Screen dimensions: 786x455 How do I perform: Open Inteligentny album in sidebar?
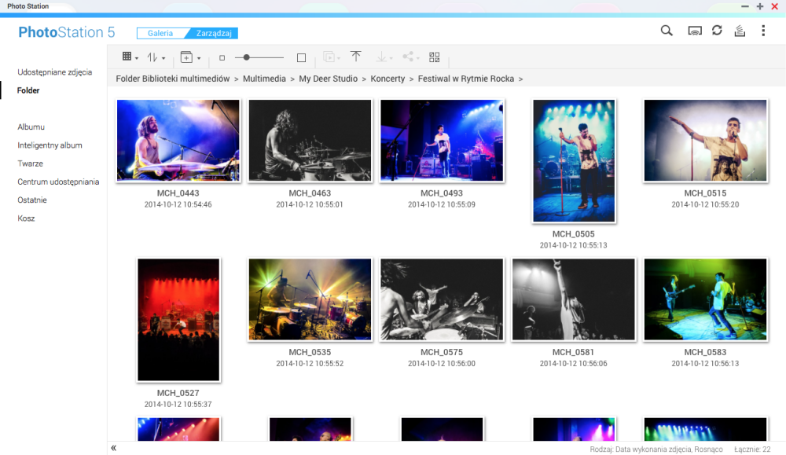tap(50, 145)
